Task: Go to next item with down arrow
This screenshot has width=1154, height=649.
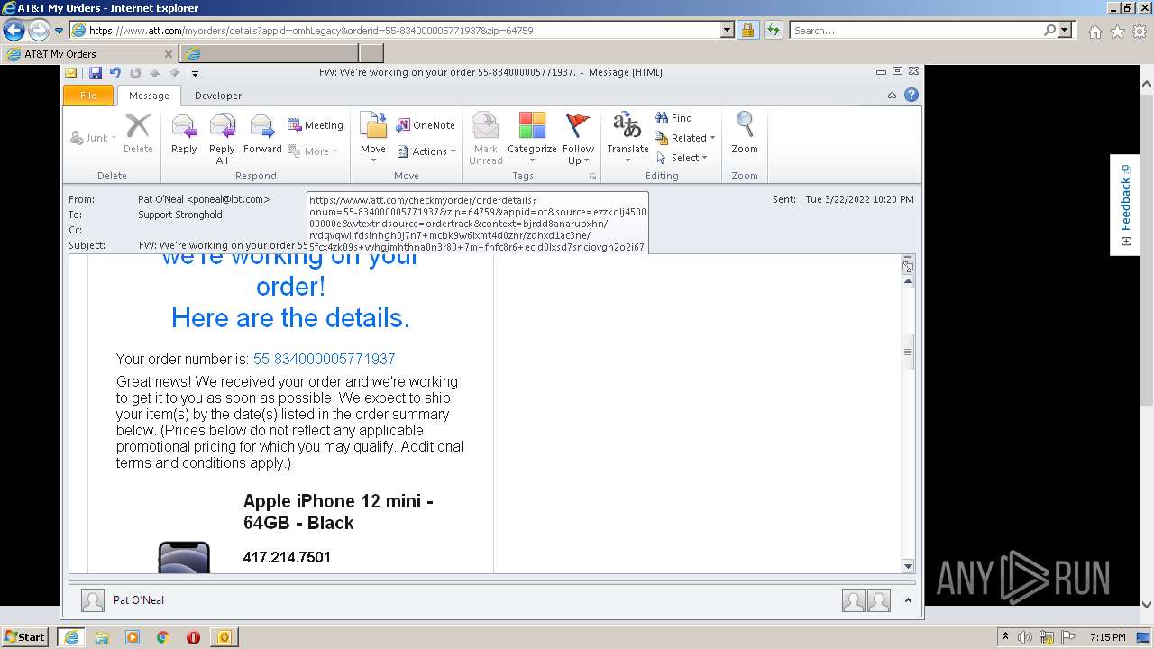Action: [175, 73]
